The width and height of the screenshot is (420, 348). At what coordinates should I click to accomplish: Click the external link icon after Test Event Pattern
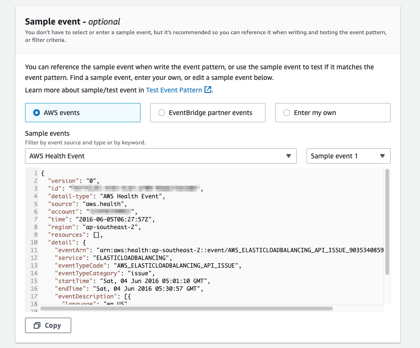pos(208,90)
